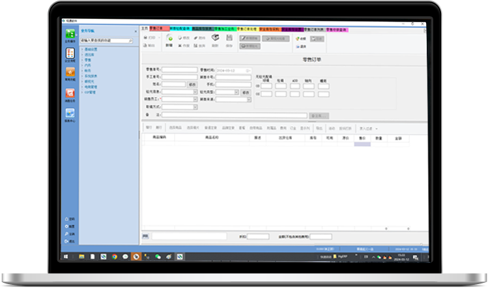Open the abacus icon in left sidebar
Viewport: 488px width, 288px height.
[69, 55]
